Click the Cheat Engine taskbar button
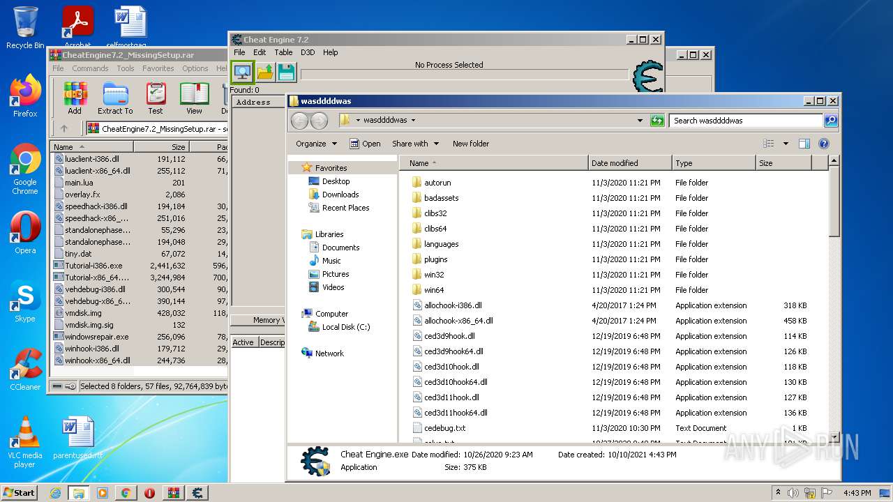893x502 pixels. click(x=197, y=493)
